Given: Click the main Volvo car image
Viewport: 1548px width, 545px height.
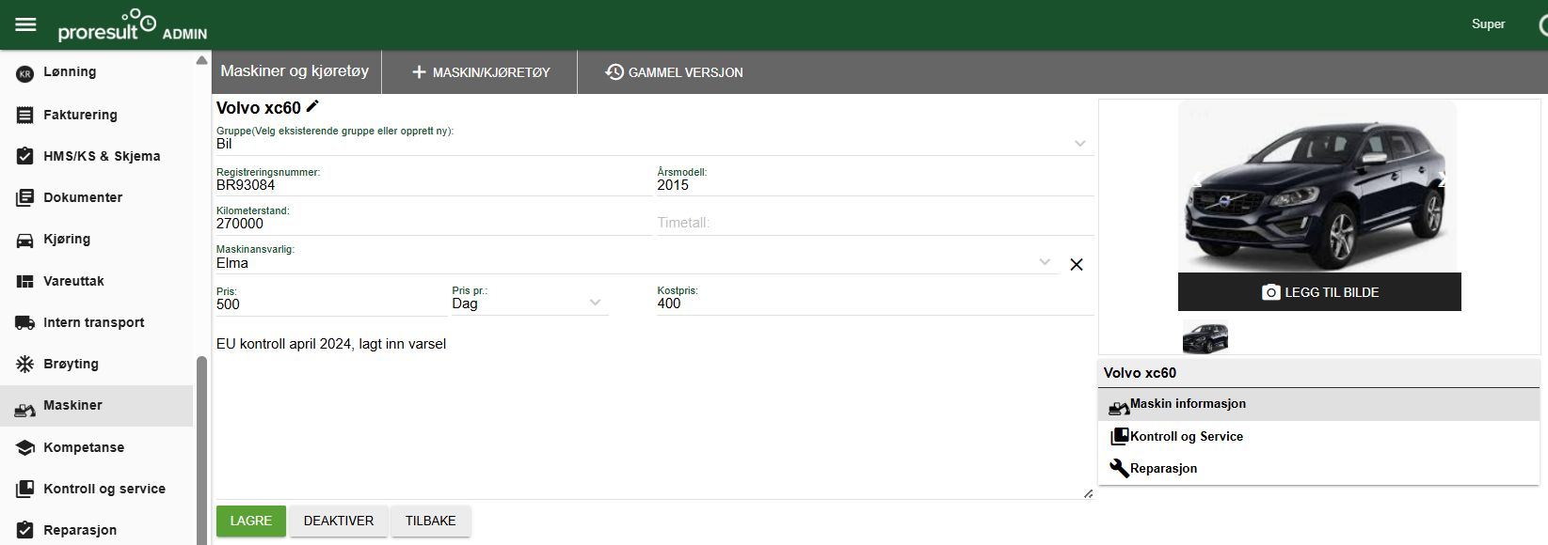Looking at the screenshot, I should point(1317,187).
